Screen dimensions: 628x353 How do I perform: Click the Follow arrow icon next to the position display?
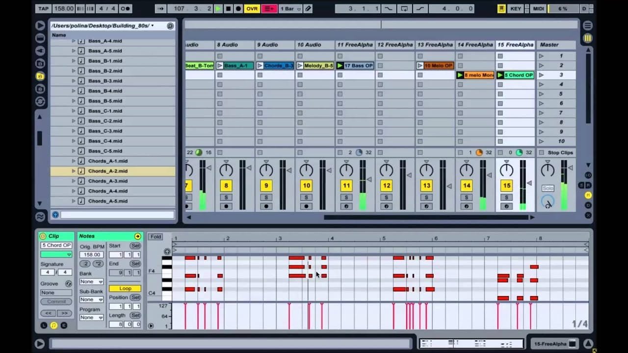coord(161,8)
